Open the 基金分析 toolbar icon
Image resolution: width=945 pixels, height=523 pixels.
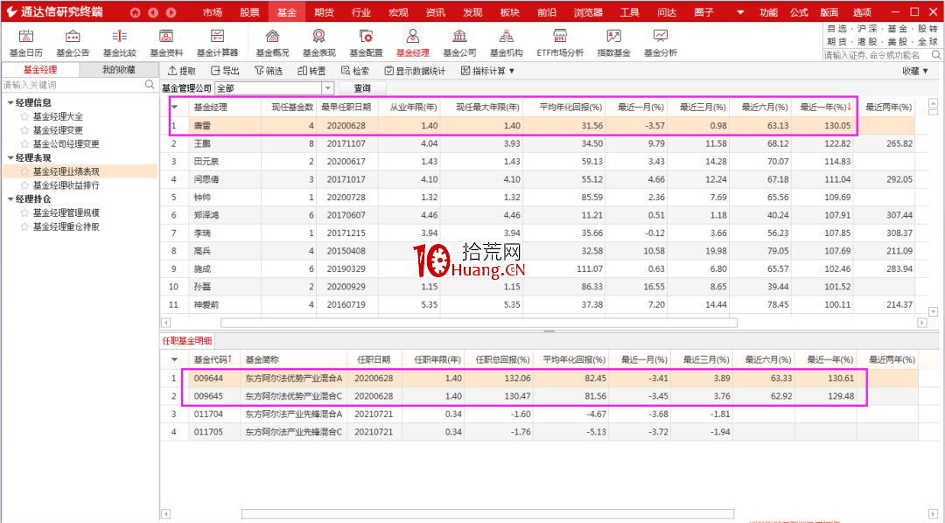tap(661, 43)
